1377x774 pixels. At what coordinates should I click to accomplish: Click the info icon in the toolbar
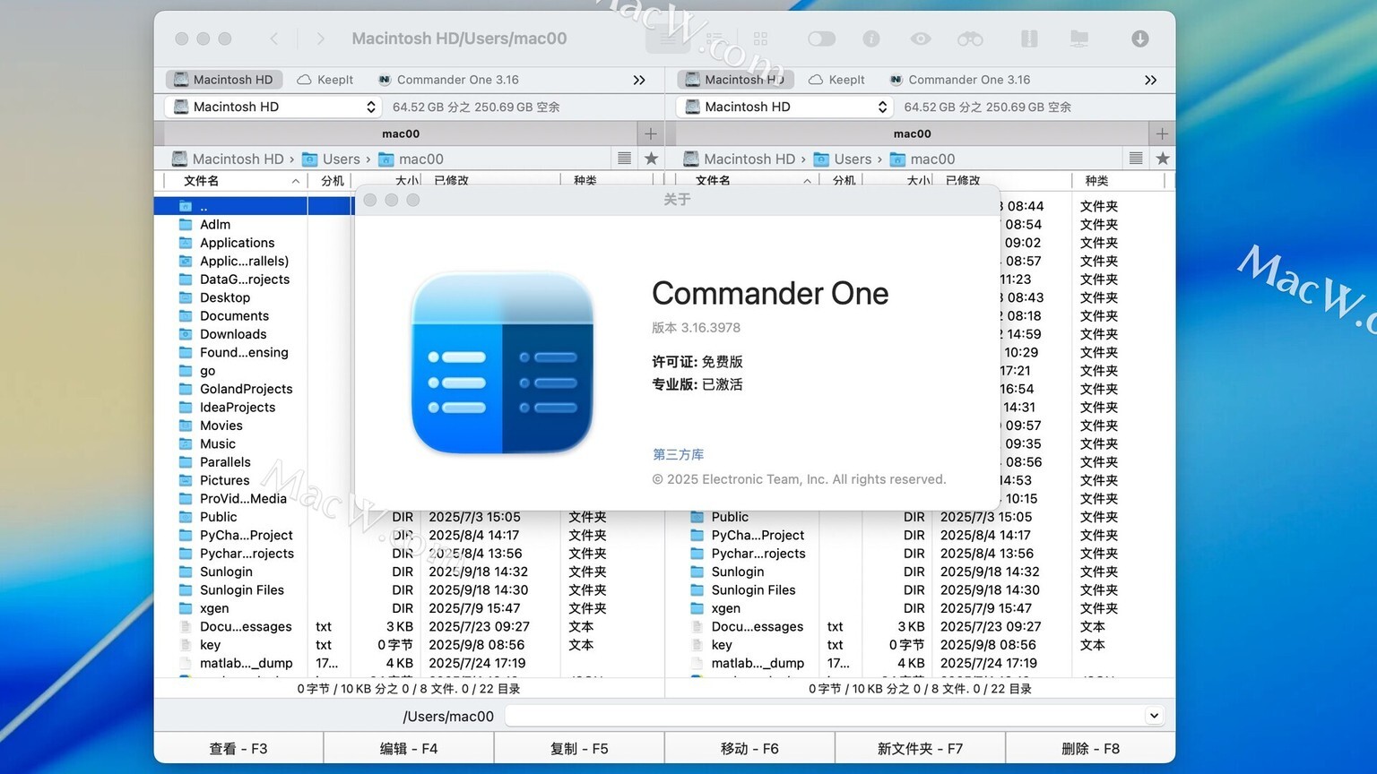870,39
